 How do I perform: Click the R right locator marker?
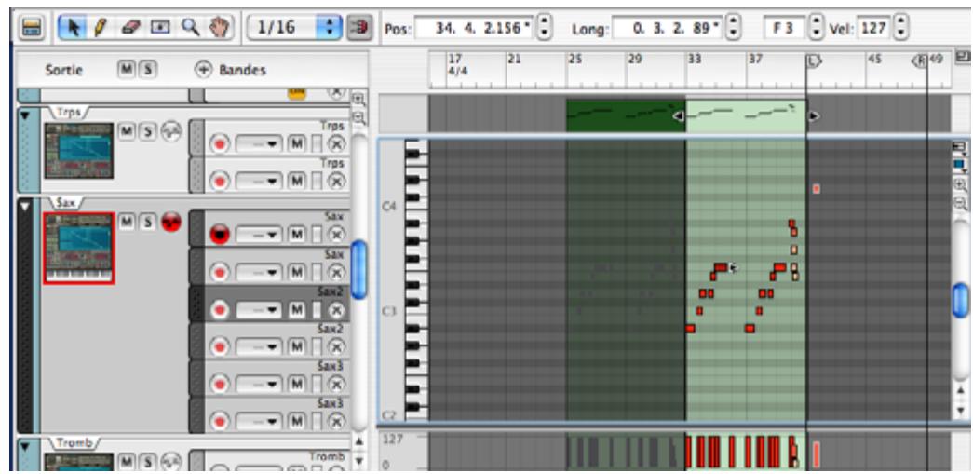(x=921, y=61)
